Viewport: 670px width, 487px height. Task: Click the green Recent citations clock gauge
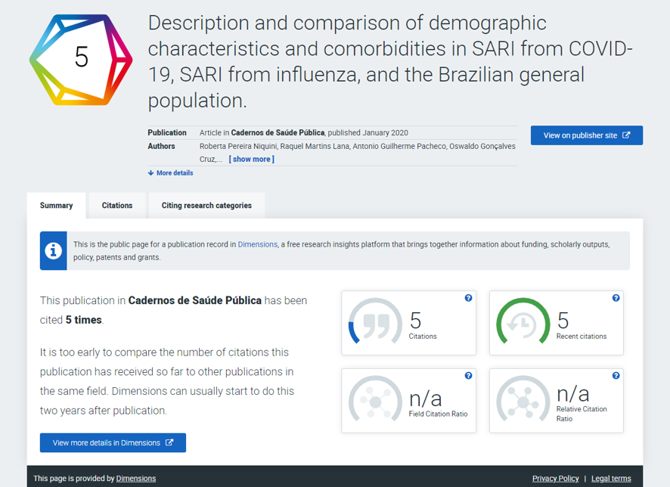[x=523, y=321]
